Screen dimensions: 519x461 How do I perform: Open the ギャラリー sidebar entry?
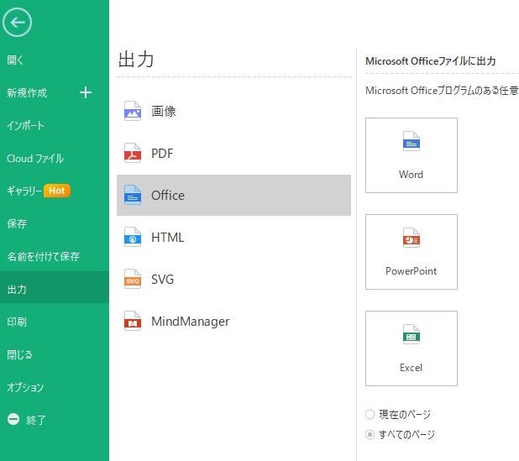[24, 191]
